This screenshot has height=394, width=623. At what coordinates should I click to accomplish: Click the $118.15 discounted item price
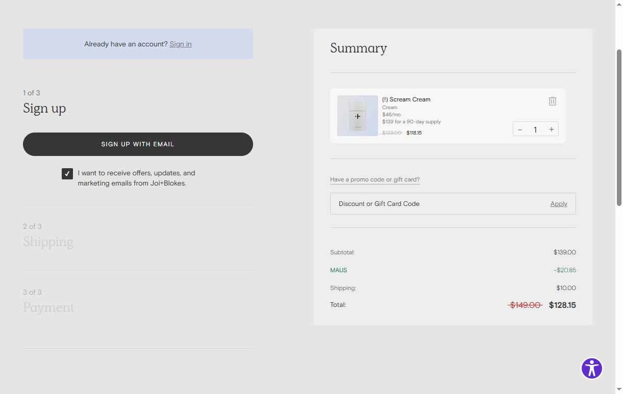coord(414,133)
